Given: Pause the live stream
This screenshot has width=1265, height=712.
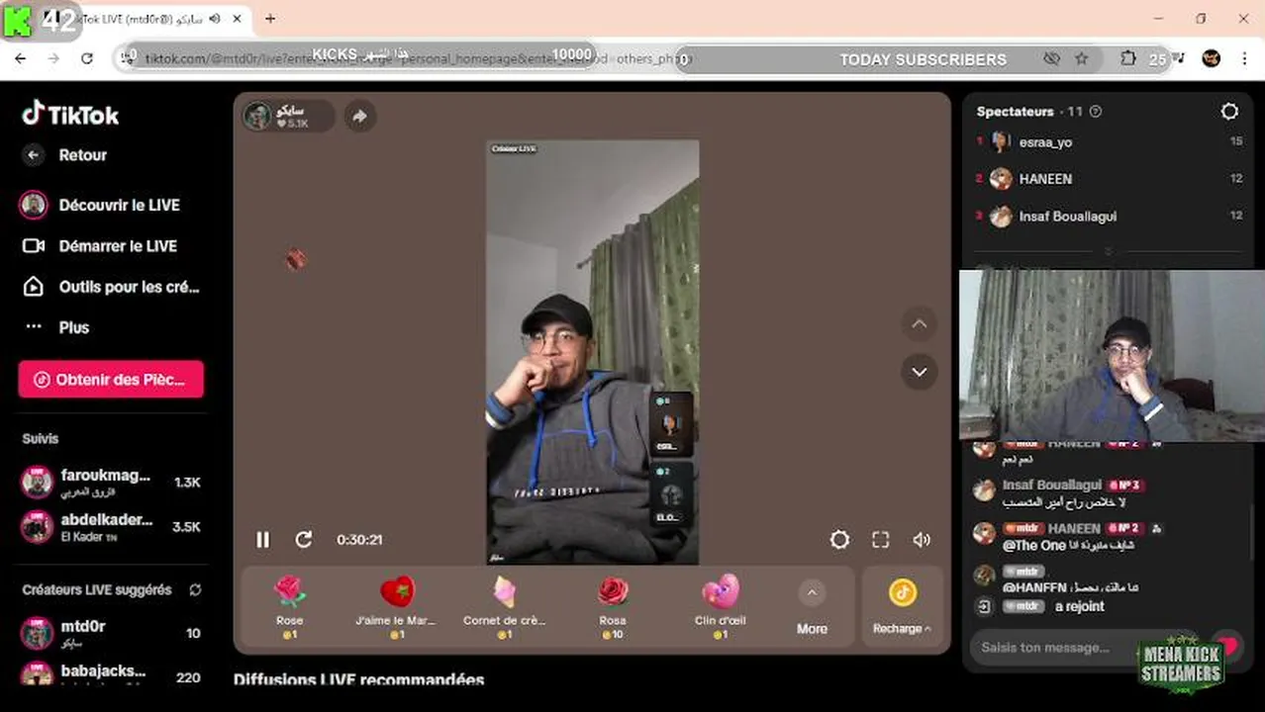Looking at the screenshot, I should 262,539.
